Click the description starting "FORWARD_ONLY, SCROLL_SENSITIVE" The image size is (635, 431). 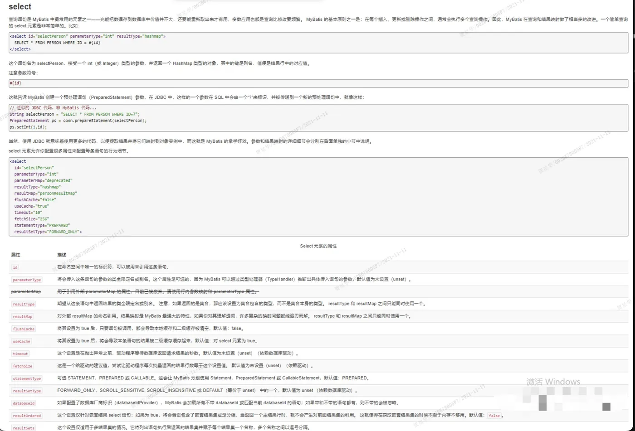click(x=207, y=390)
